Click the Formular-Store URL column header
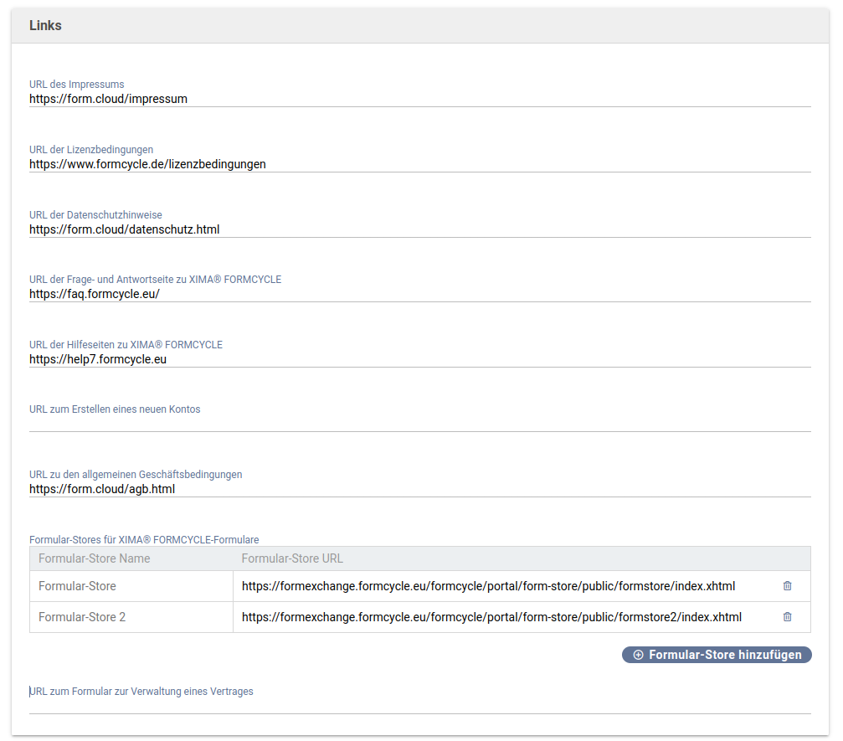This screenshot has height=741, width=843. [x=292, y=558]
